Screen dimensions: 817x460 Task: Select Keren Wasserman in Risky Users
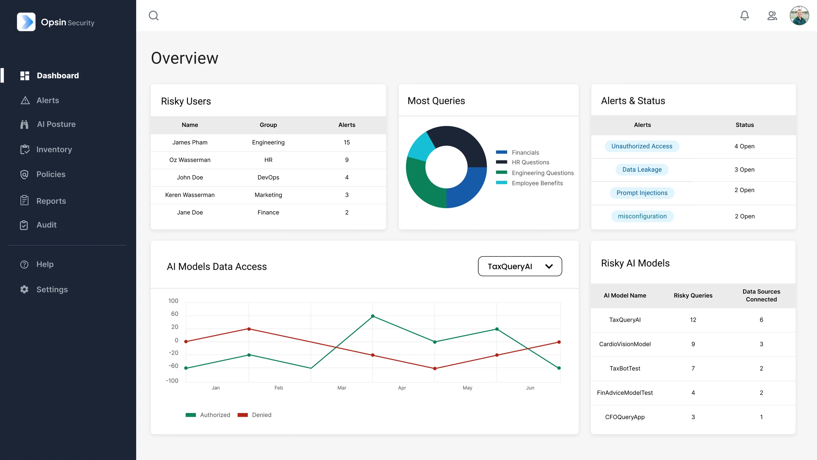pyautogui.click(x=190, y=195)
